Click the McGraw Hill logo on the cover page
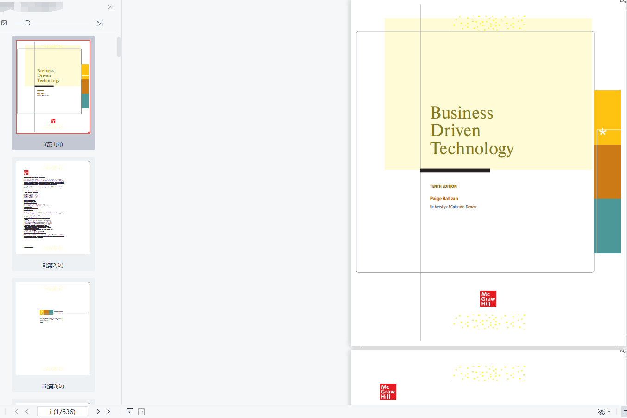 [x=488, y=299]
